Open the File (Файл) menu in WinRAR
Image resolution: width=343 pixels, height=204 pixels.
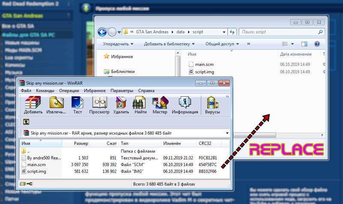pos(26,90)
